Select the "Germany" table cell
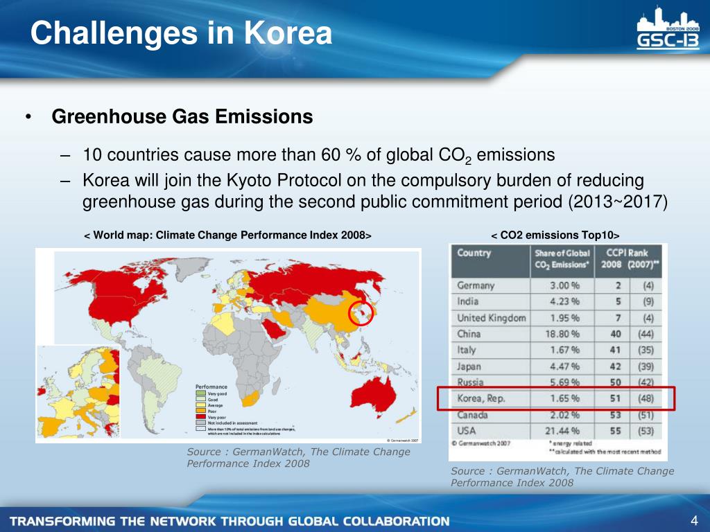Viewport: 710px width, 532px height. tap(476, 285)
